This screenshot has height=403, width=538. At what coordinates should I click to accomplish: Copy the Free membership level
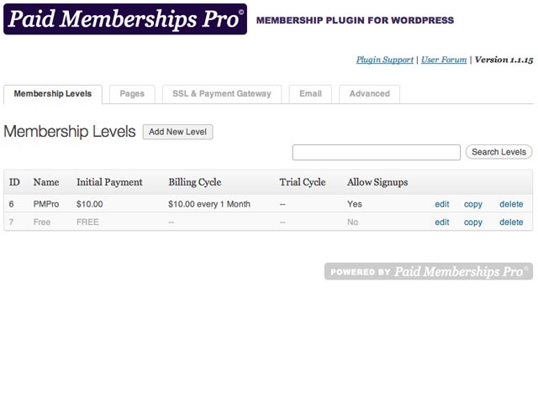pyautogui.click(x=473, y=222)
